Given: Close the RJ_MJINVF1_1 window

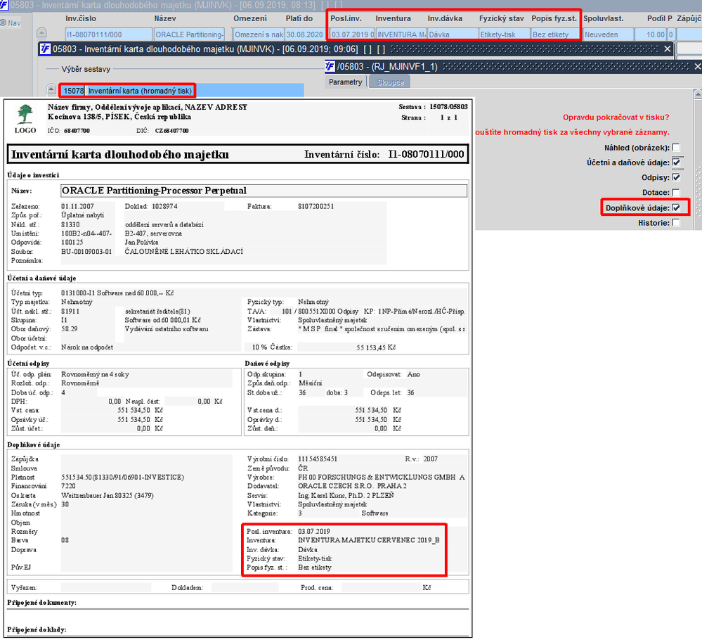Looking at the screenshot, I should click(x=698, y=67).
